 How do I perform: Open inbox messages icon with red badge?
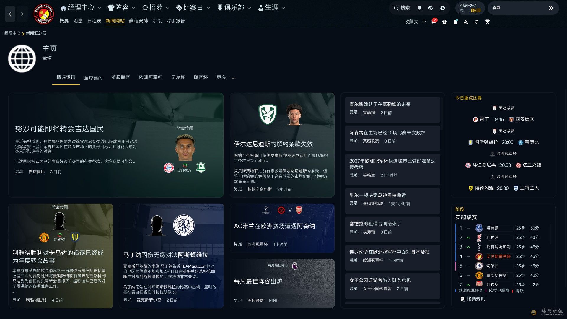(x=434, y=22)
